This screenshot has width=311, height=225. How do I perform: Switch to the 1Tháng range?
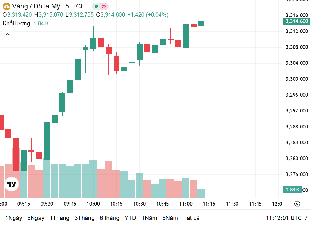click(59, 218)
